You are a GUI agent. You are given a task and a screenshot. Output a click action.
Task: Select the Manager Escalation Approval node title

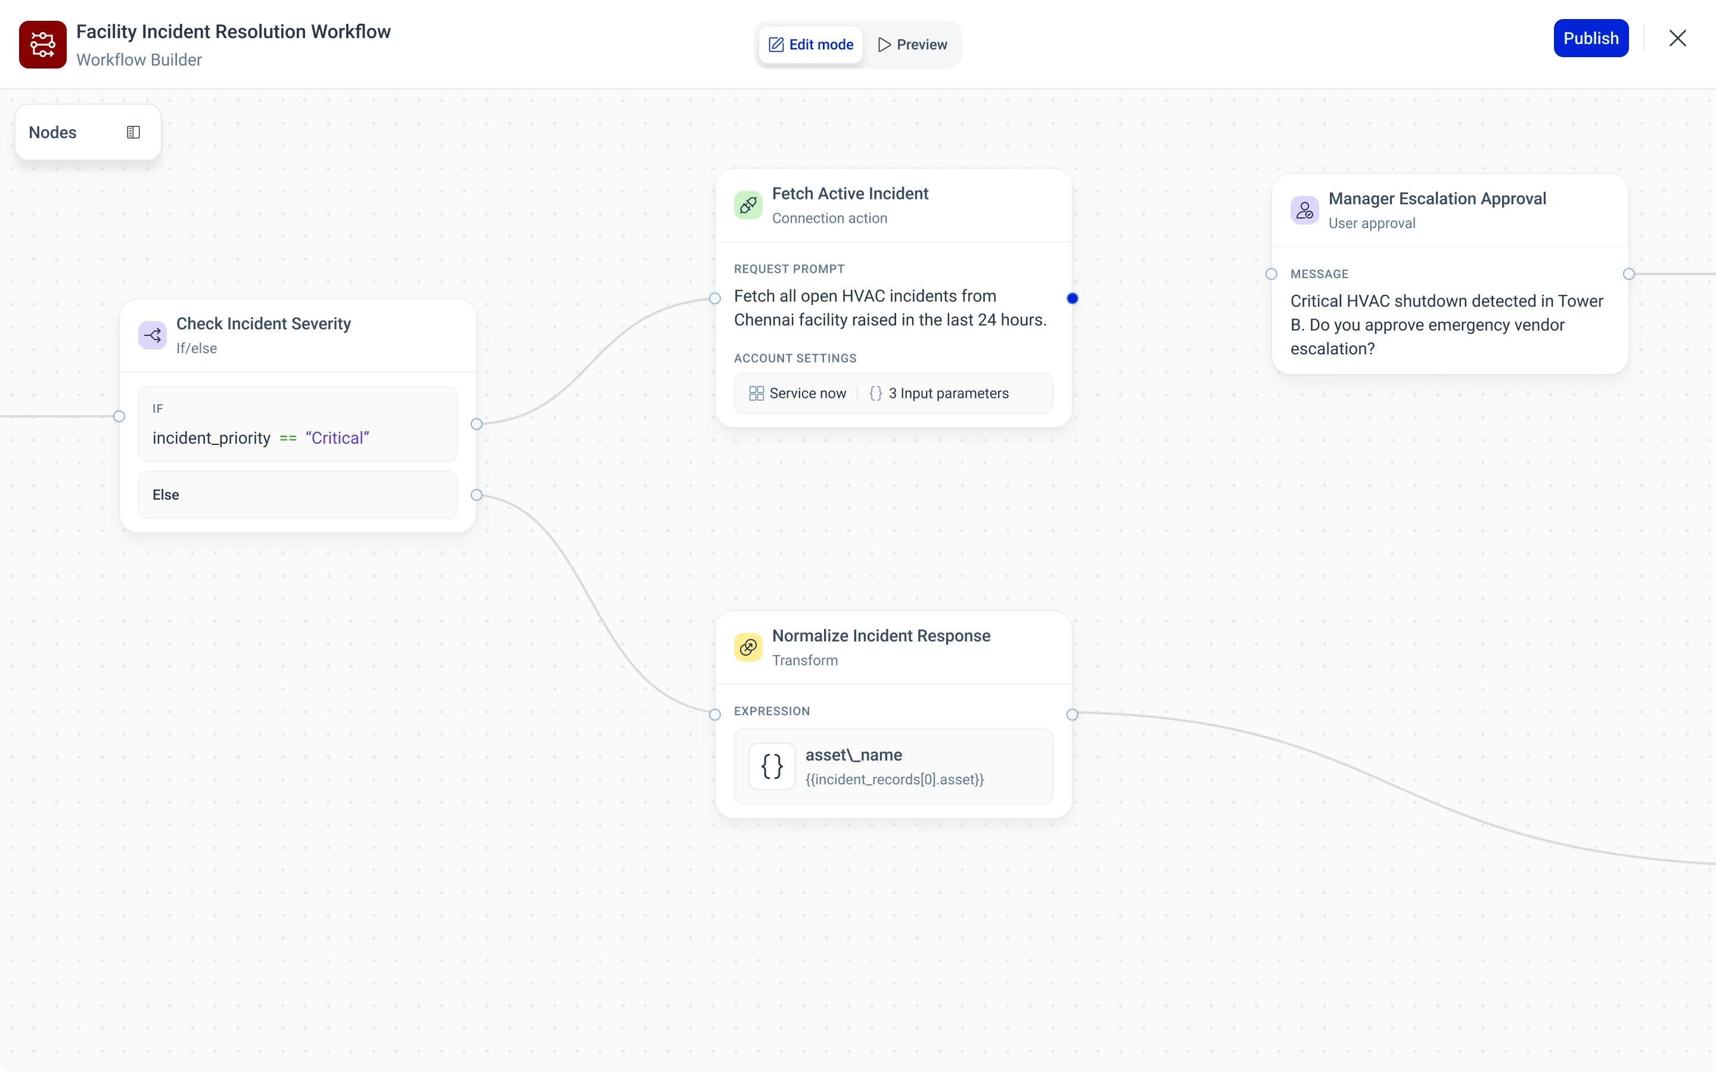[x=1437, y=198]
